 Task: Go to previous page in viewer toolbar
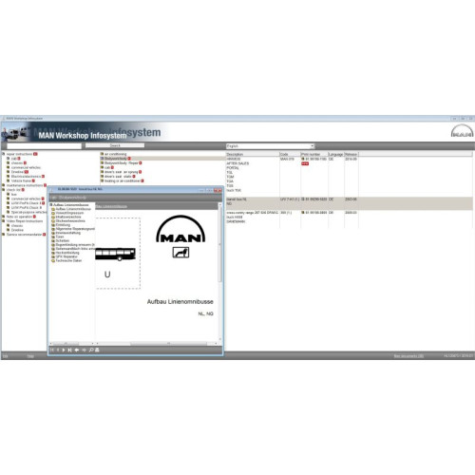58,350
